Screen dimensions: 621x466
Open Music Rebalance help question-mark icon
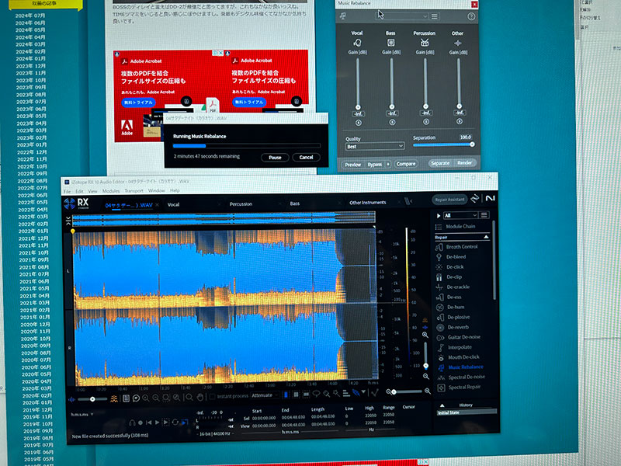click(x=471, y=16)
